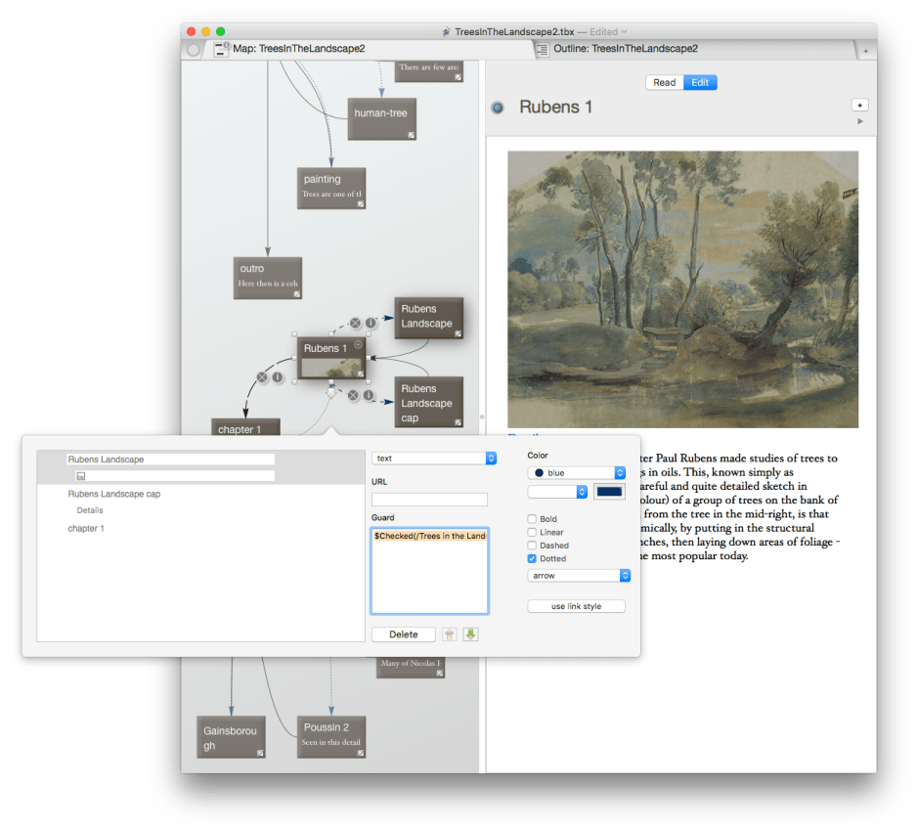The height and width of the screenshot is (832, 918).
Task: Move link down with green down arrow
Action: [470, 635]
